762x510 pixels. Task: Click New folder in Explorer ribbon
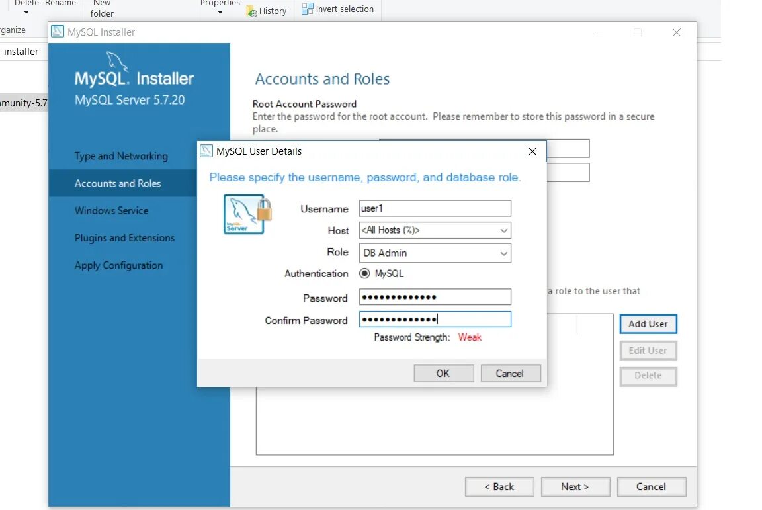click(x=102, y=8)
